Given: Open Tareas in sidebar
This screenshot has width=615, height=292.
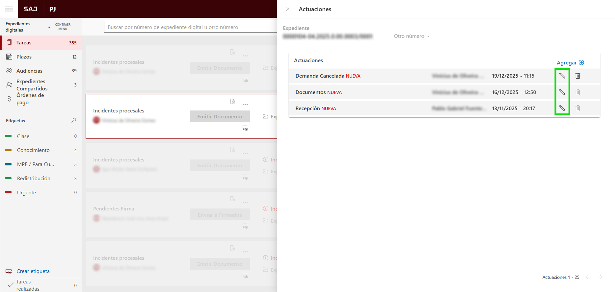Looking at the screenshot, I should point(41,43).
